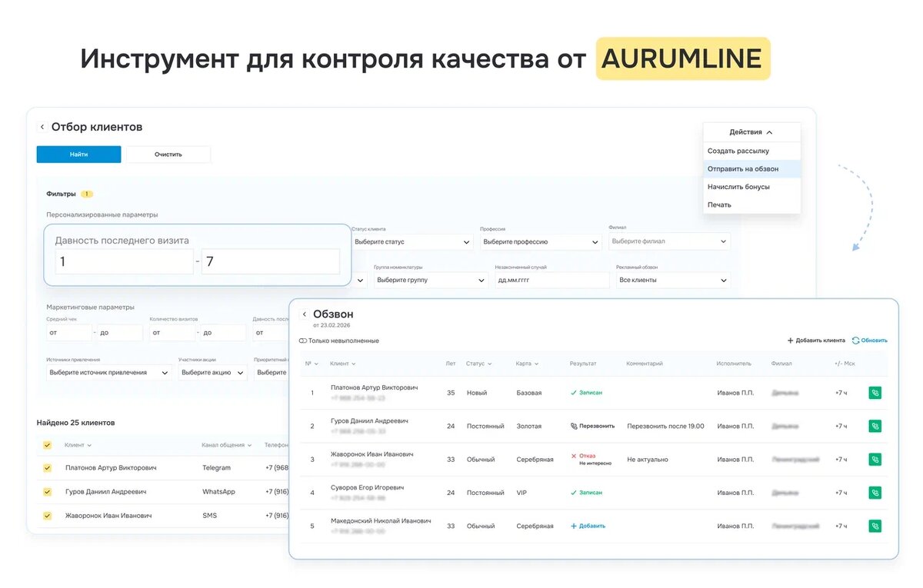Sort Обзвон table by № column
The image size is (923, 588).
(312, 364)
